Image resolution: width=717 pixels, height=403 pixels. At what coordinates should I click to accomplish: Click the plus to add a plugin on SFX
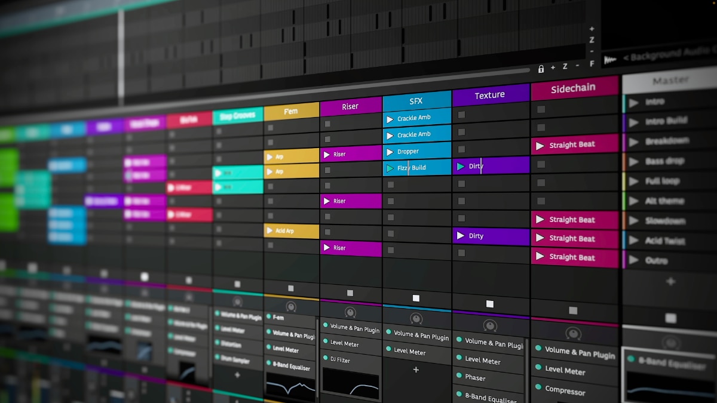pos(415,370)
